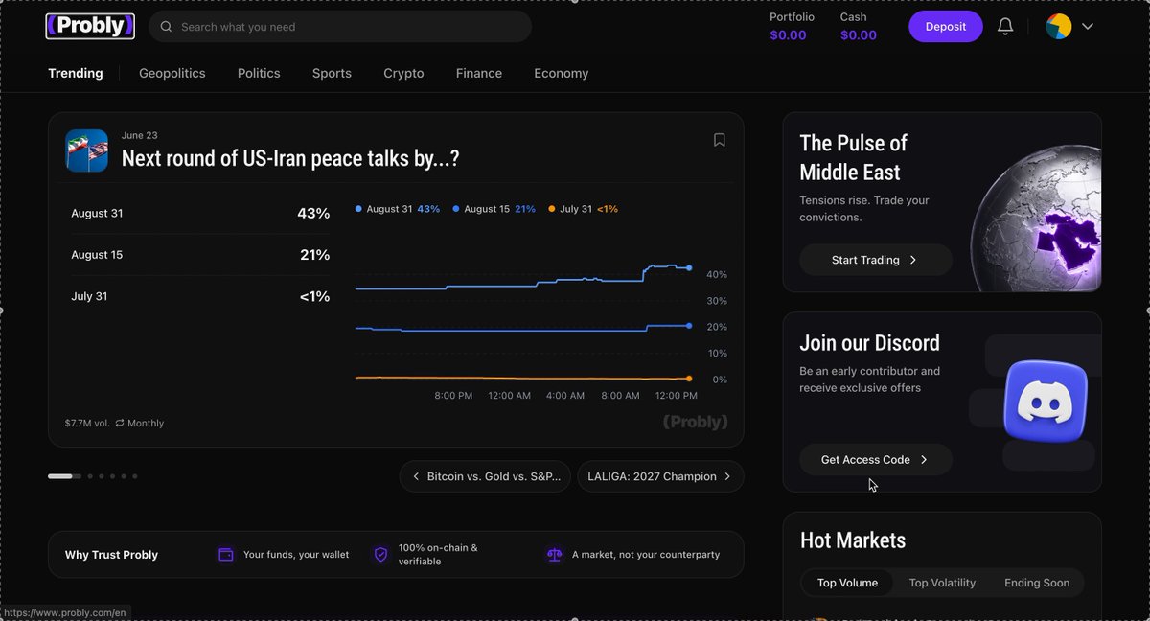Image resolution: width=1150 pixels, height=621 pixels.
Task: Click the August 31 entry in chart legend
Action: click(398, 209)
